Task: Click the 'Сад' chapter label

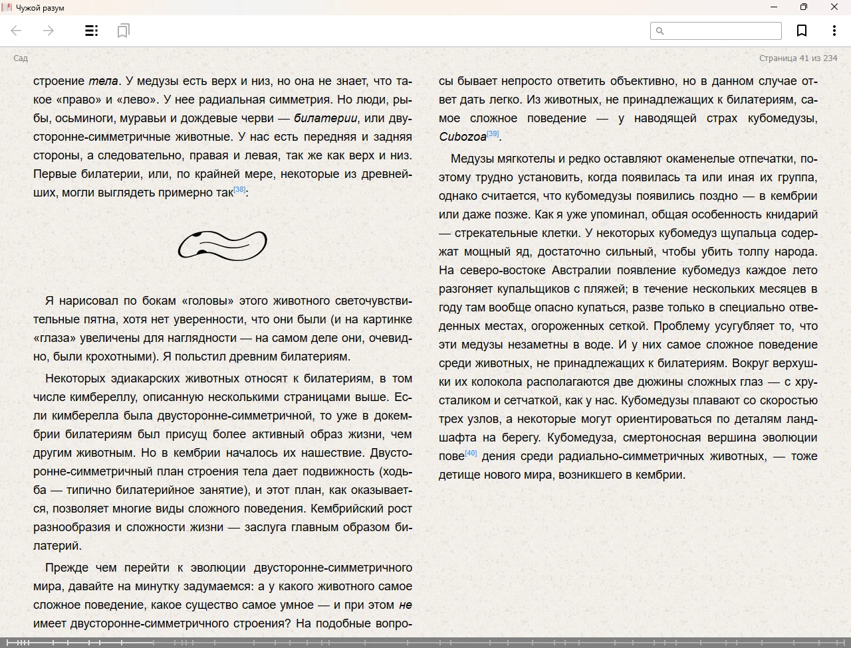Action: 21,58
